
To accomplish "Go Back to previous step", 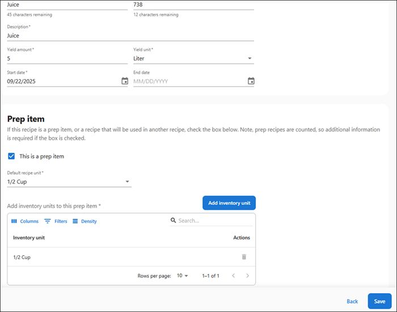I will coord(352,301).
